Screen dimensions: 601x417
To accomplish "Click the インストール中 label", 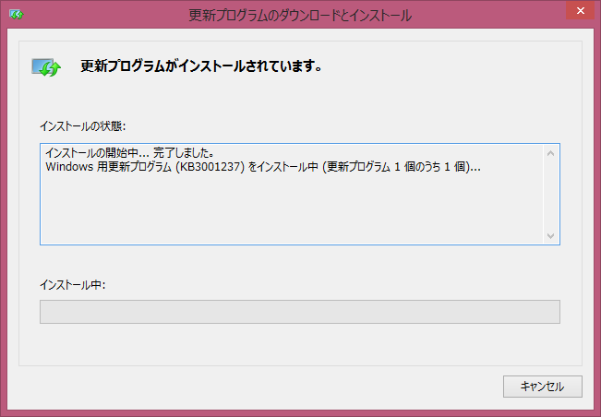I will 73,285.
